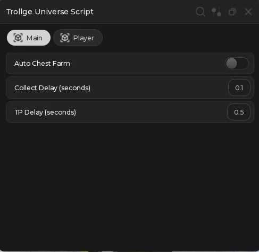Switch to the Player tab
This screenshot has width=259, height=252.
[x=78, y=38]
